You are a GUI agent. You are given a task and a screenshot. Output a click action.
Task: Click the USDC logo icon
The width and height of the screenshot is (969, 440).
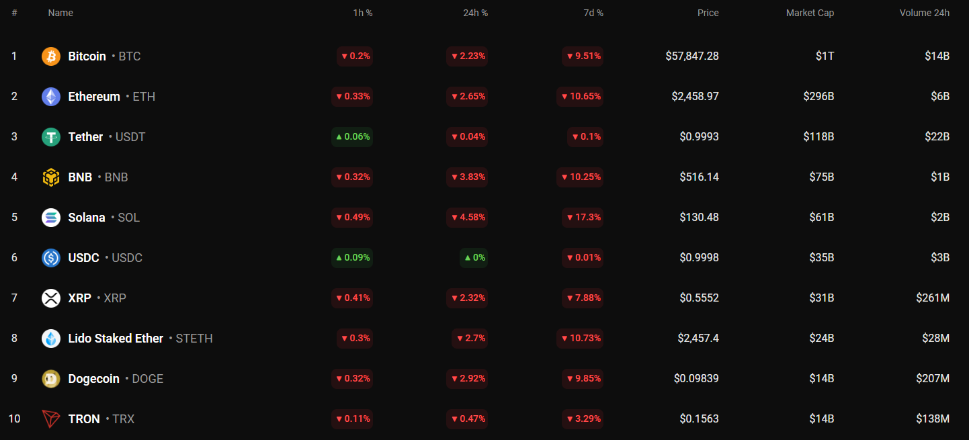51,258
